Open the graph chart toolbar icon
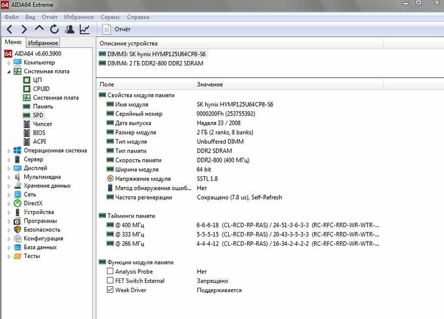Screen dimensions: 444x319 tap(85, 29)
